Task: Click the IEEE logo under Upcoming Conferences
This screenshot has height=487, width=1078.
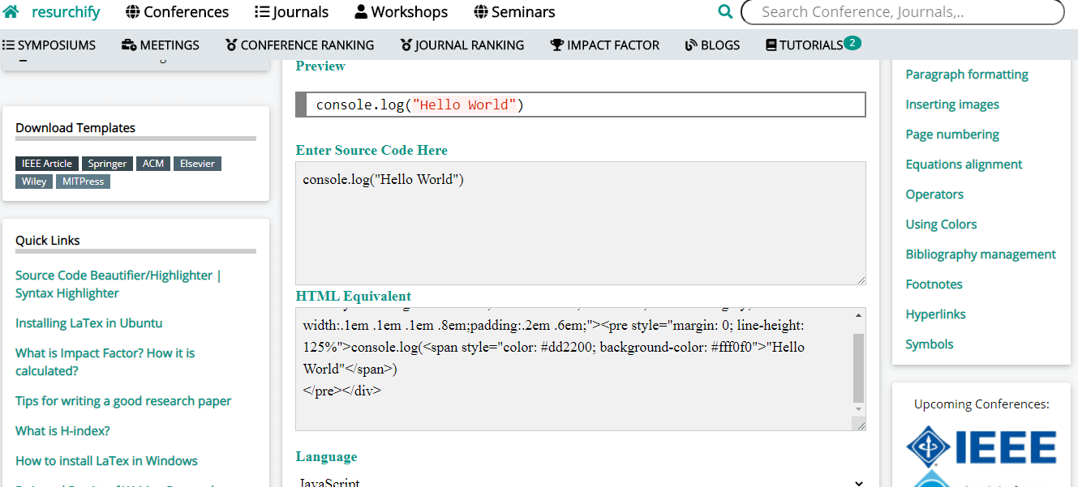Action: pos(981,446)
